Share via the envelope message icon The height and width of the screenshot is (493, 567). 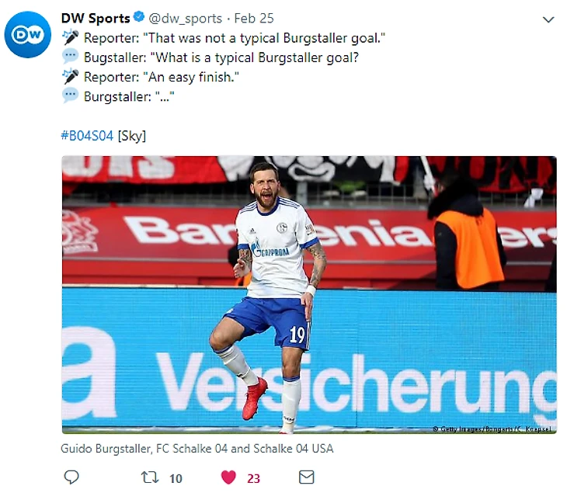point(307,477)
